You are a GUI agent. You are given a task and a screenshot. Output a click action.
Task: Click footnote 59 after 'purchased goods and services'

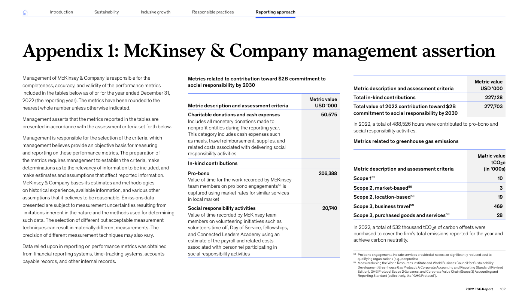pos(447,214)
